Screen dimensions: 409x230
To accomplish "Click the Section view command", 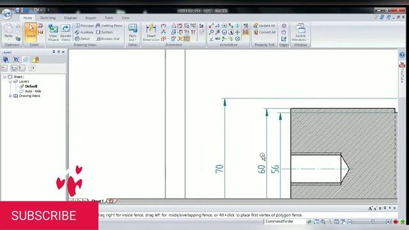I will [x=104, y=32].
